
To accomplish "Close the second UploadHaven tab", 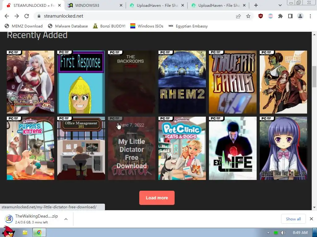I will click(244, 6).
